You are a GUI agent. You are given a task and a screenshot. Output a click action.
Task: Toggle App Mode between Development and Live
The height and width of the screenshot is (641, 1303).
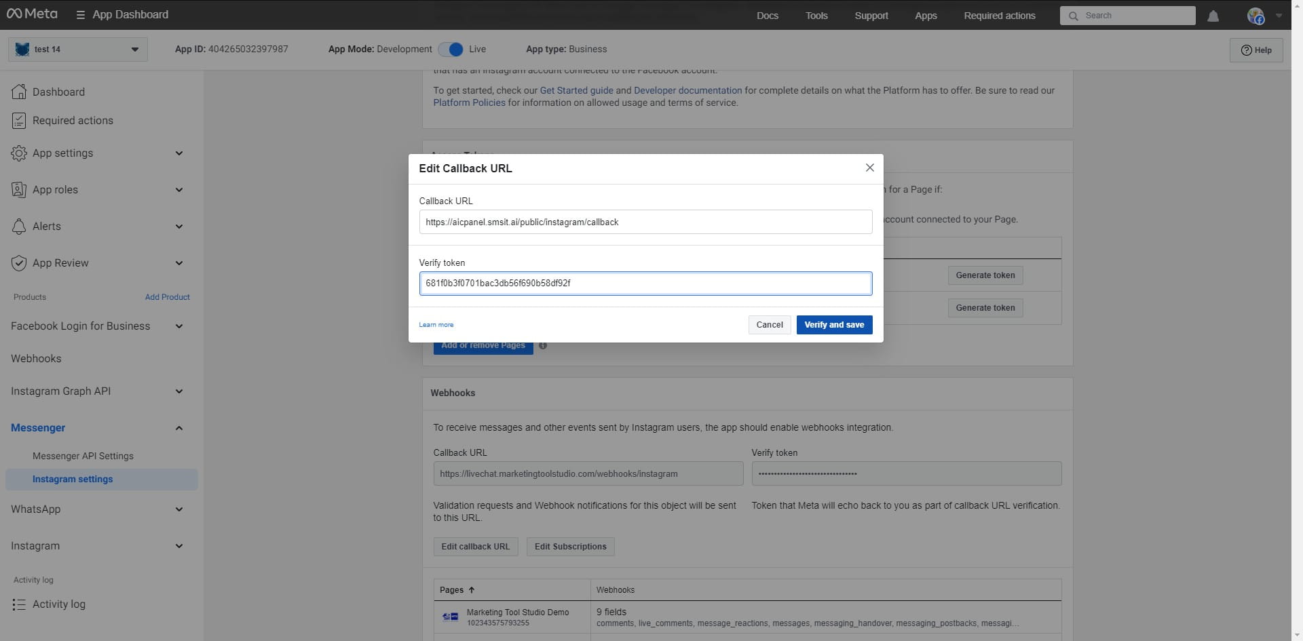click(x=451, y=50)
